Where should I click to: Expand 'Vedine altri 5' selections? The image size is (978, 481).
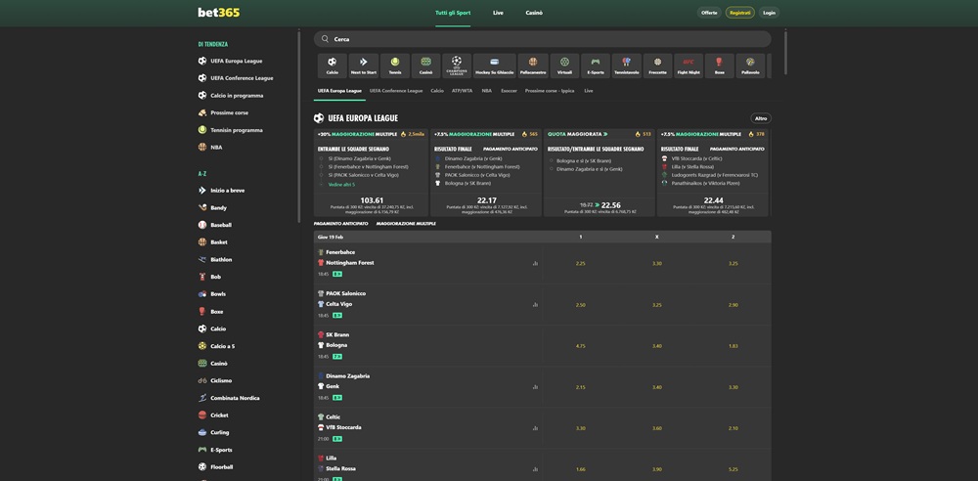[x=341, y=185]
